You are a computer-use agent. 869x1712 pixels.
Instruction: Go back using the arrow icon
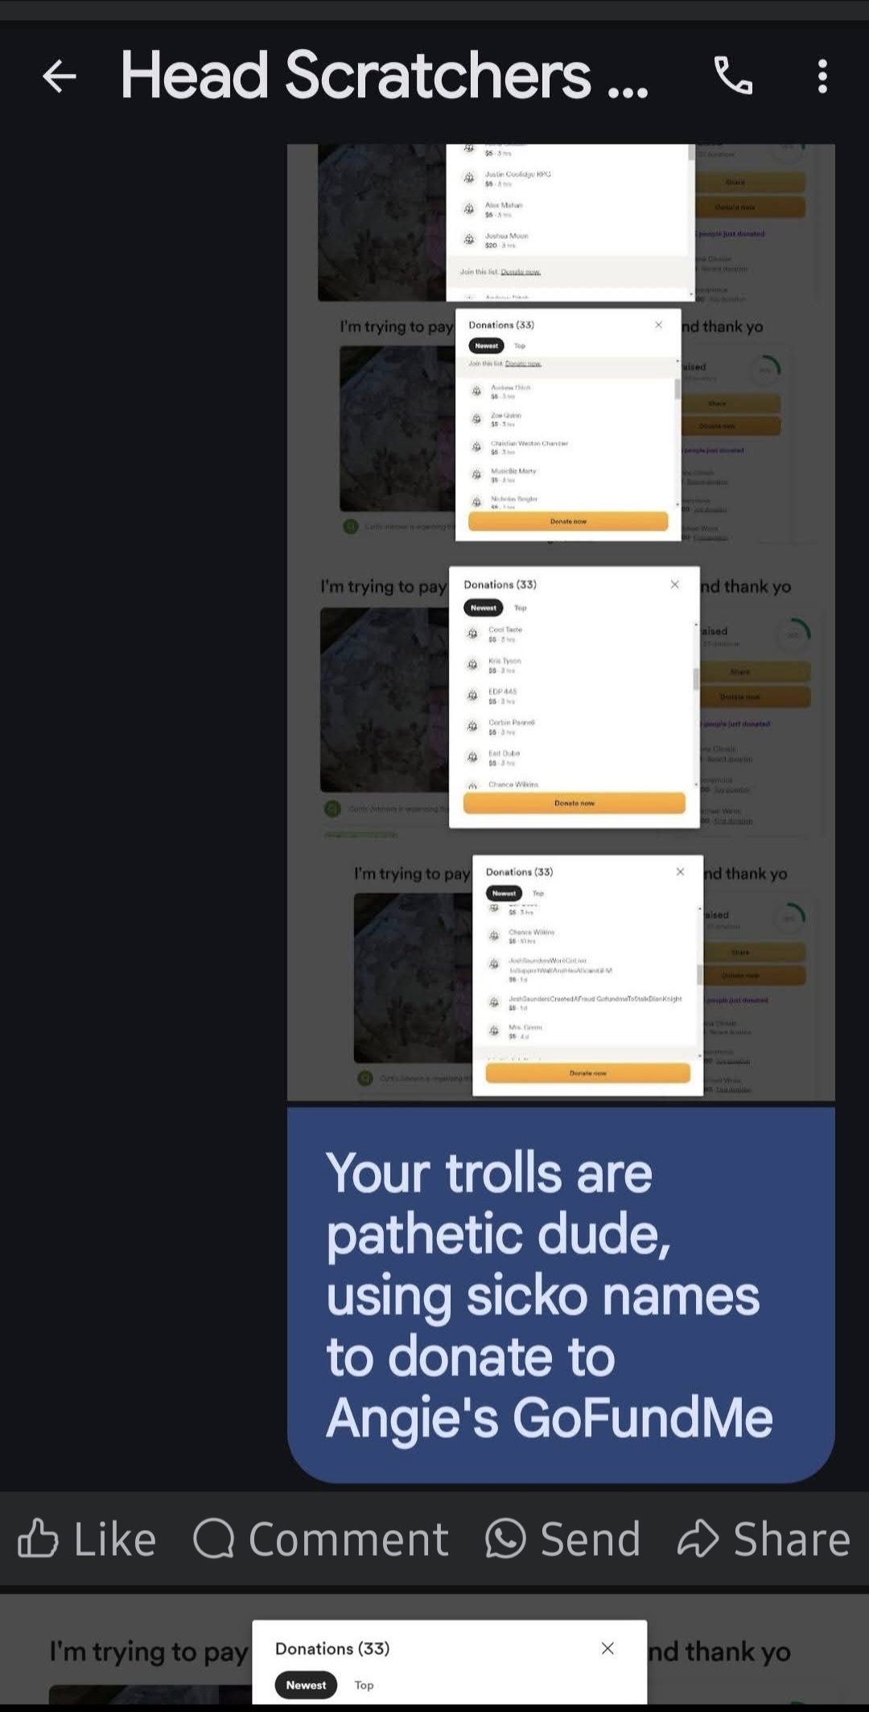coord(60,77)
